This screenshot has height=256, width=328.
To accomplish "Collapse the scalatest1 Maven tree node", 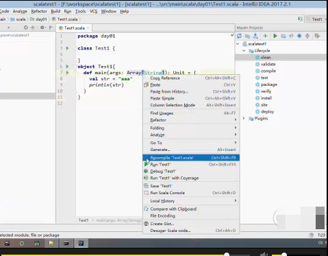I will click(x=238, y=44).
